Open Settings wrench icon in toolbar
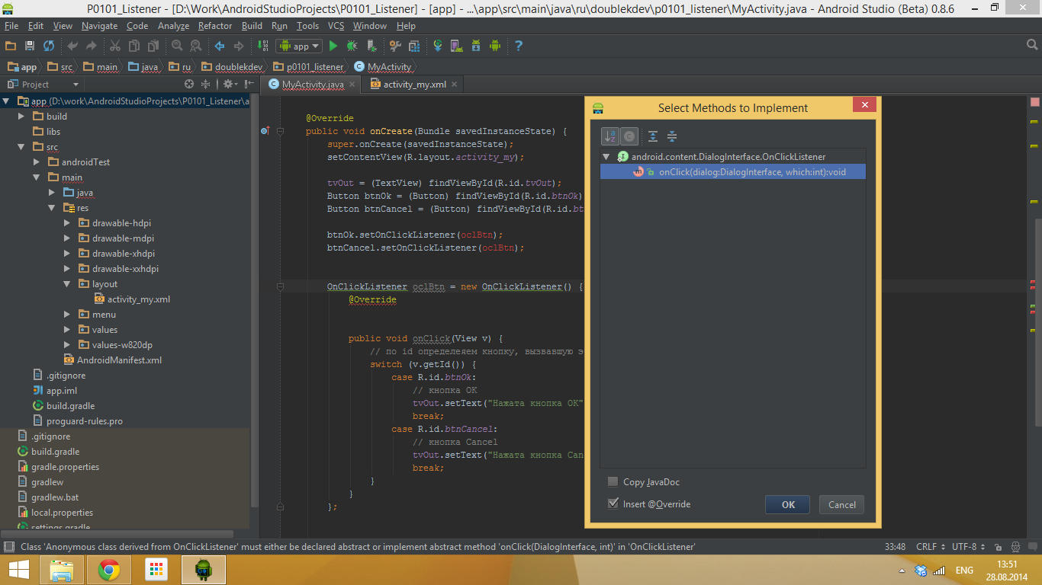The width and height of the screenshot is (1042, 585). 395,46
